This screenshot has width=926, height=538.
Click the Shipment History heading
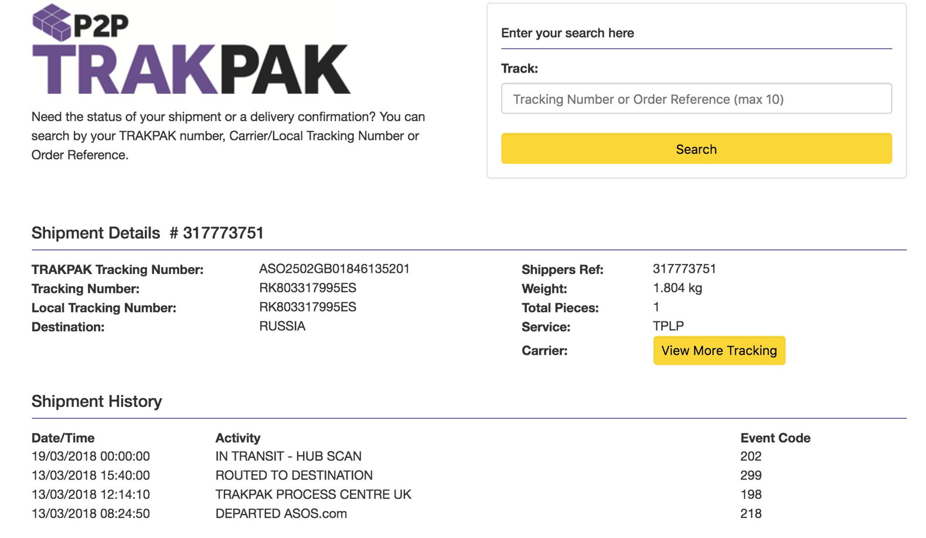pos(97,402)
